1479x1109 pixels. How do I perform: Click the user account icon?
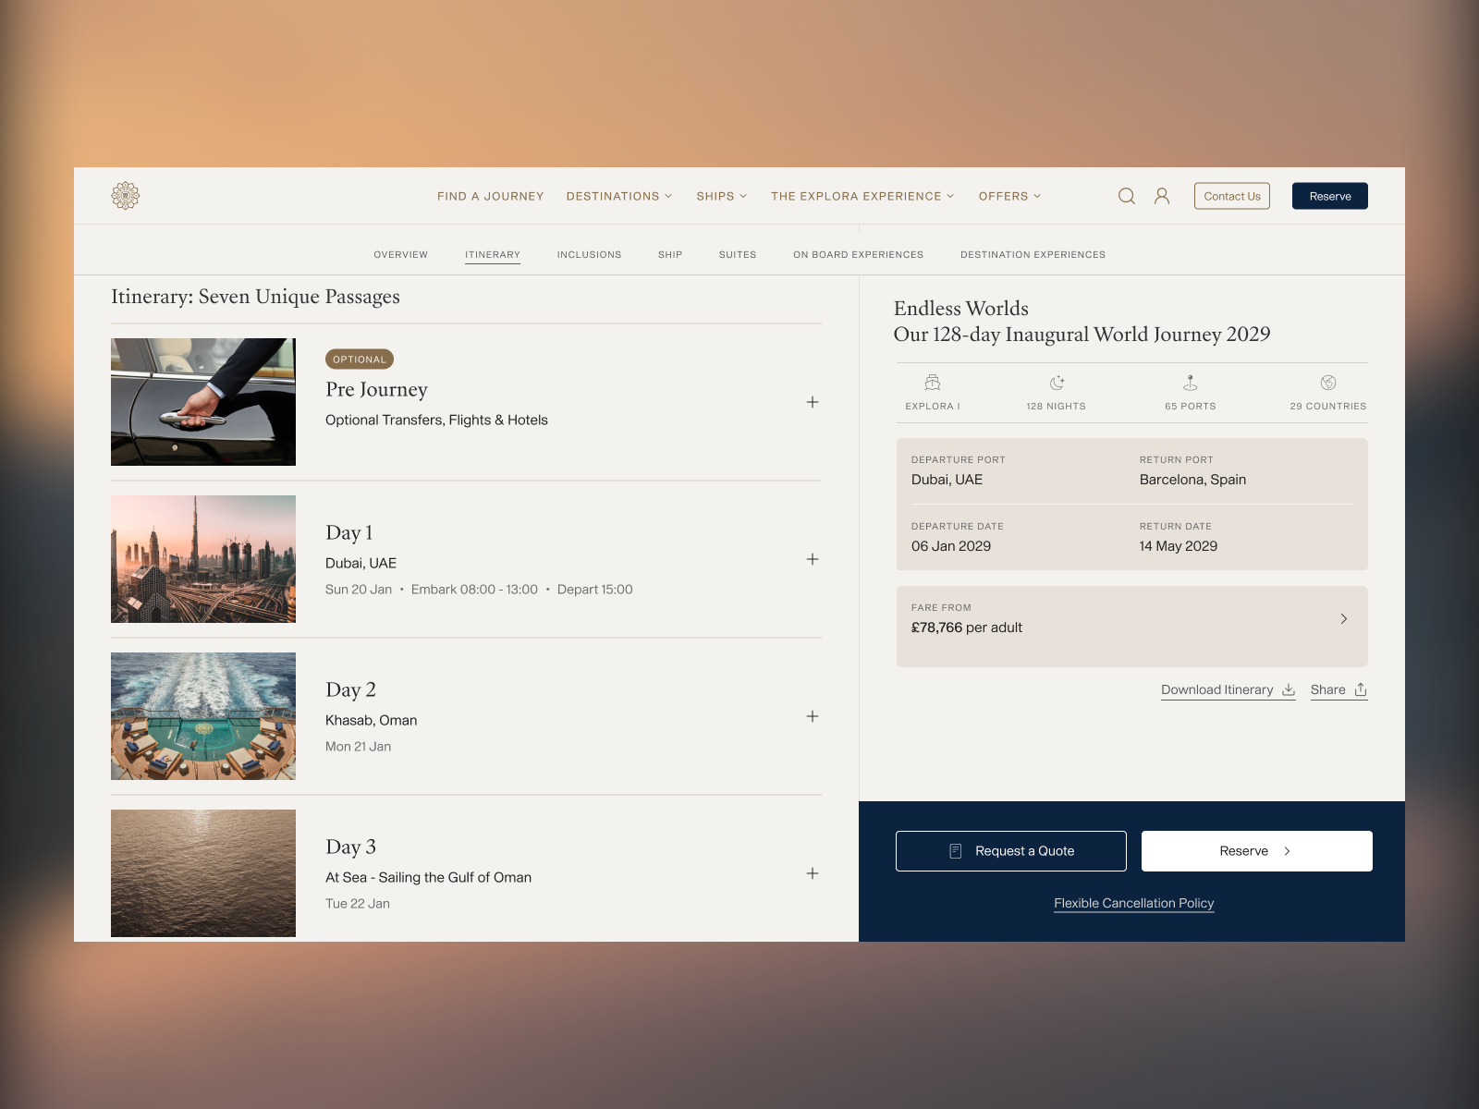1162,196
